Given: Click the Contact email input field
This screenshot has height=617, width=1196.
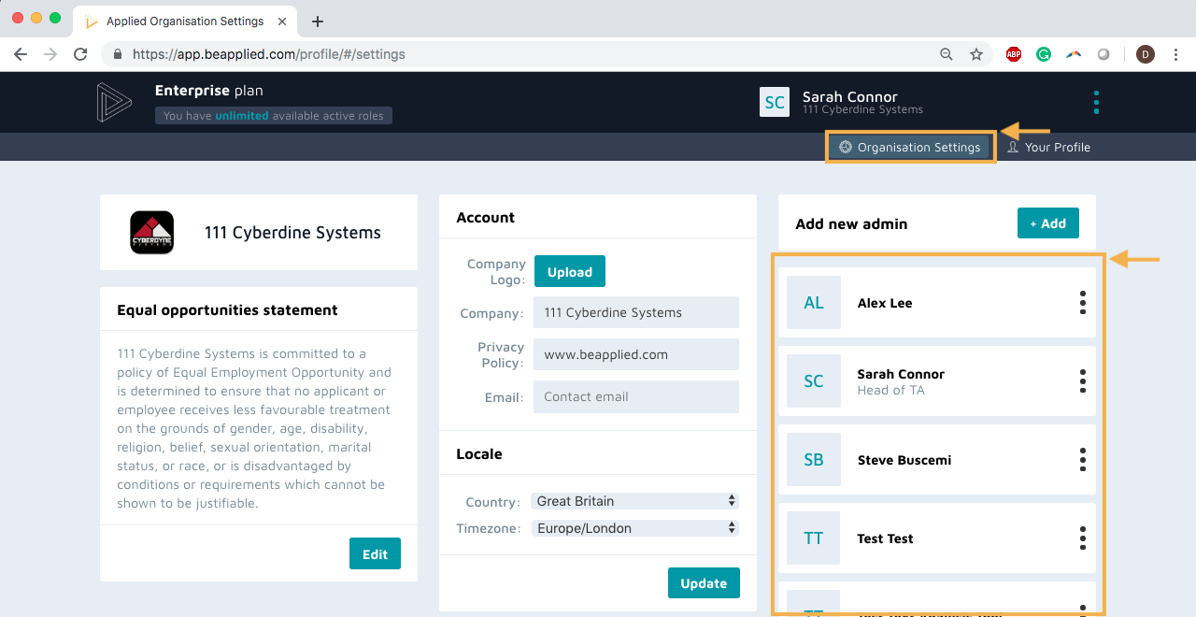Looking at the screenshot, I should coord(635,396).
